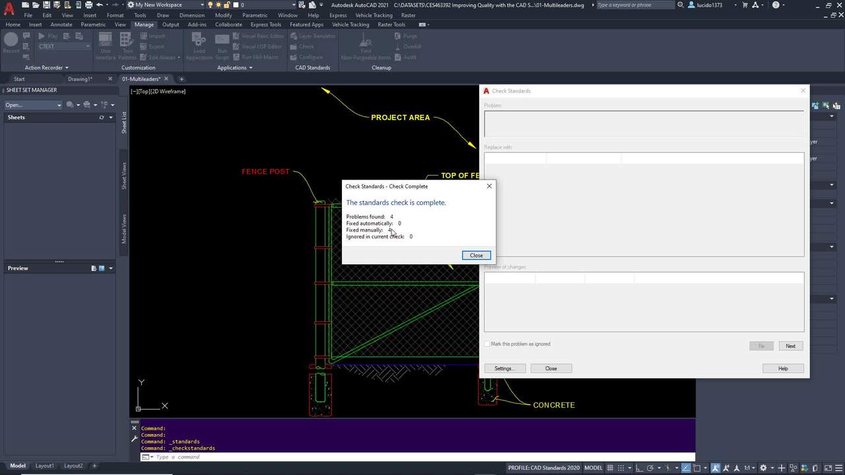Open the Sheet Views side tab
The height and width of the screenshot is (475, 845).
pos(123,175)
